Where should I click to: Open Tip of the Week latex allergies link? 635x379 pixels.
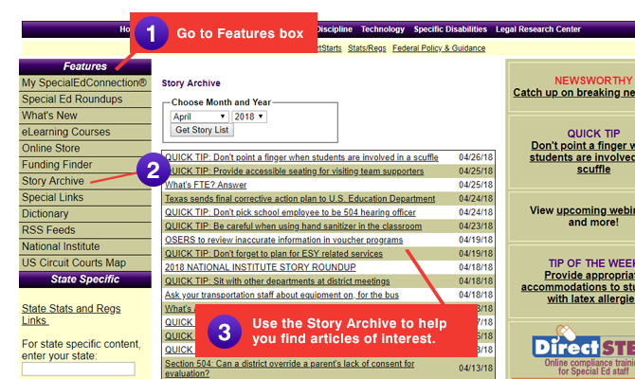[579, 287]
